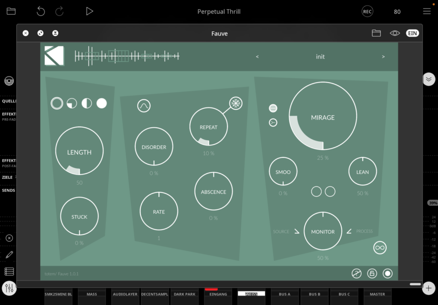Toggle the eye visibility icon
438x305 pixels.
(x=394, y=33)
